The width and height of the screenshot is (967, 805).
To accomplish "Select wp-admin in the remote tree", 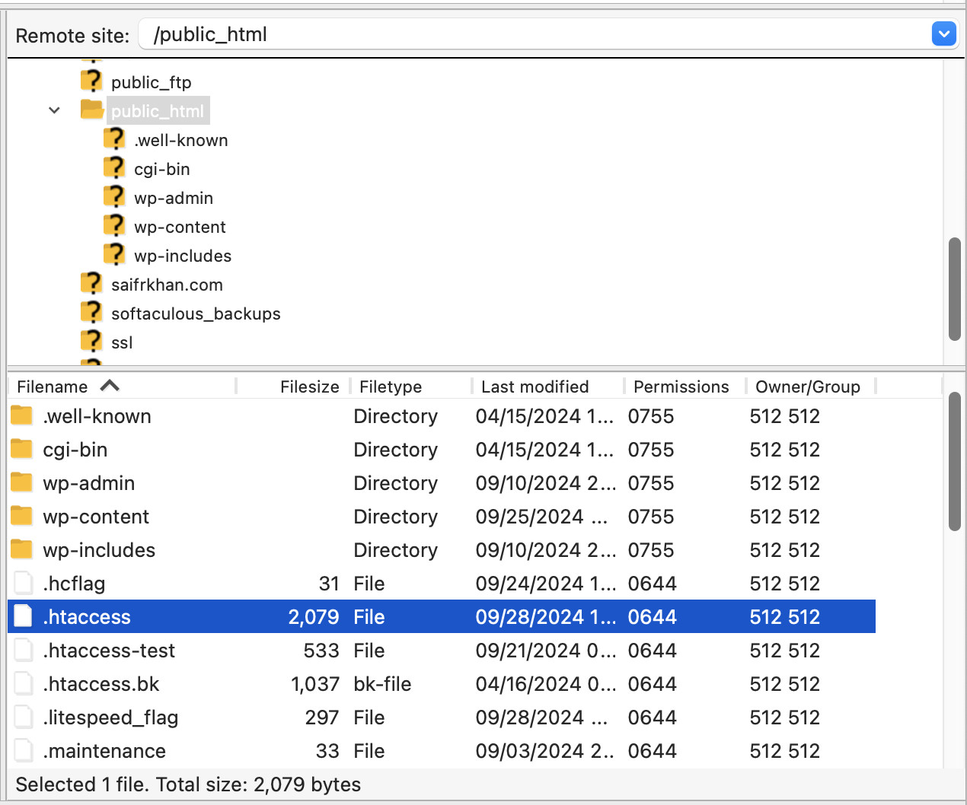I will pos(174,198).
